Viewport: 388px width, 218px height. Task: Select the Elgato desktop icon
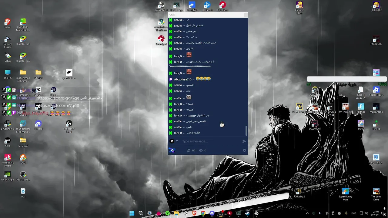click(54, 91)
